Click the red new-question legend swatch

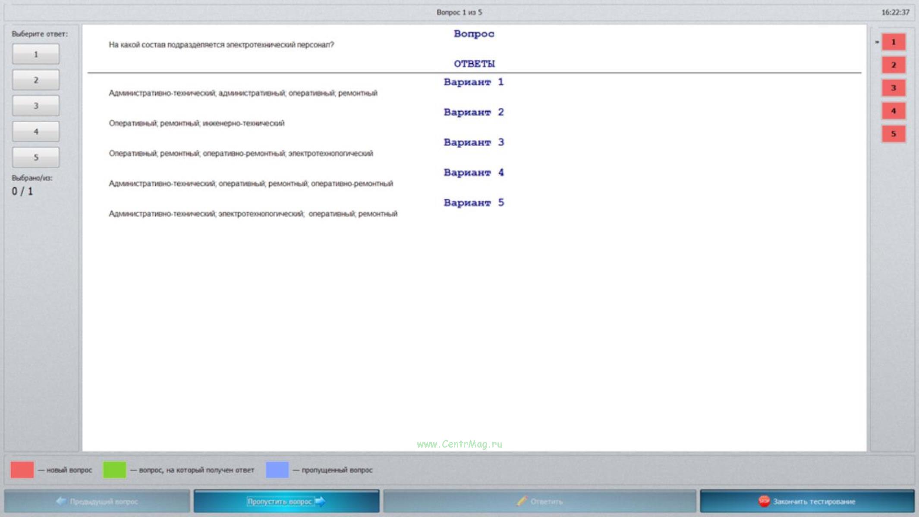pyautogui.click(x=22, y=470)
